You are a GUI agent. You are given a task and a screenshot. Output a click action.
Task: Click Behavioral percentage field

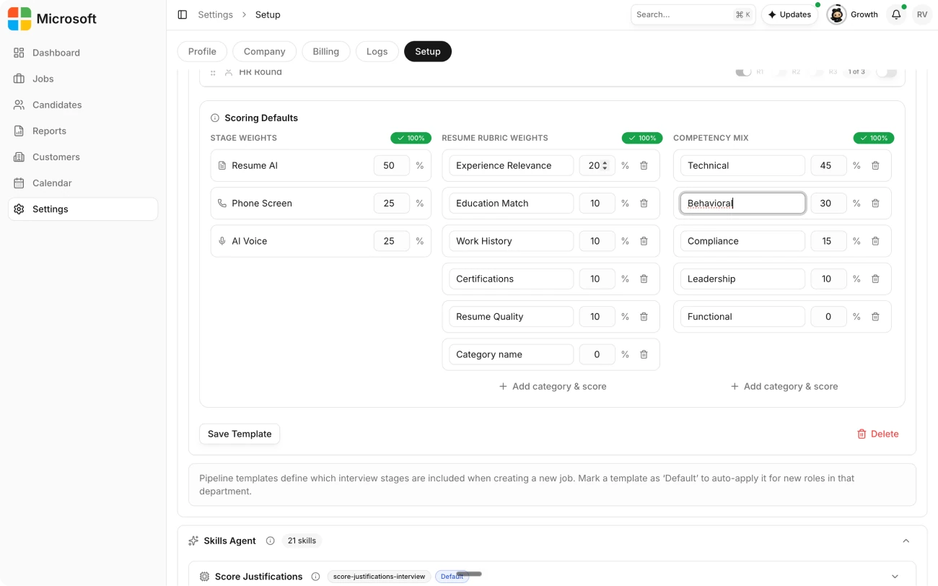pos(828,204)
